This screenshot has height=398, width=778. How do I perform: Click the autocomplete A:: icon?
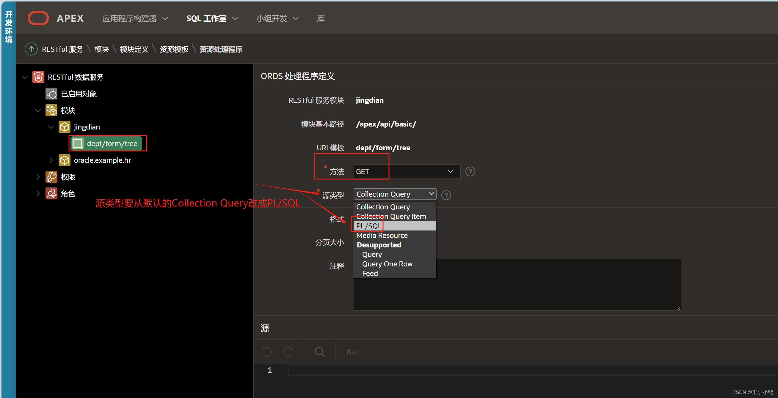pyautogui.click(x=351, y=352)
